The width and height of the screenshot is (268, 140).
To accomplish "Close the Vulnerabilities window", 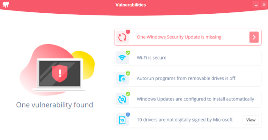I will point(263,4).
